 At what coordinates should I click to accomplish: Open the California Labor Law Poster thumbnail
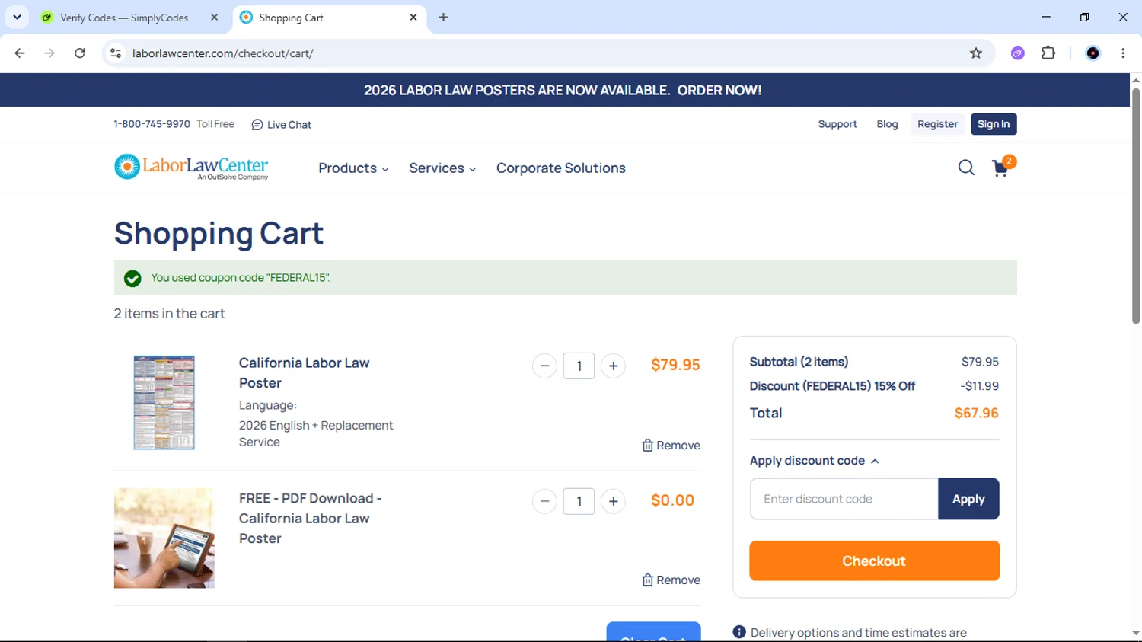point(164,402)
